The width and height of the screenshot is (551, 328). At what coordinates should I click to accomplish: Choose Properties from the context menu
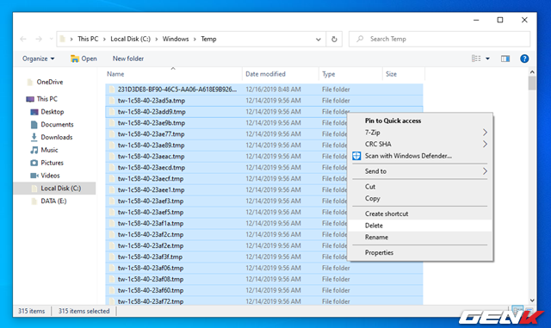click(420, 252)
